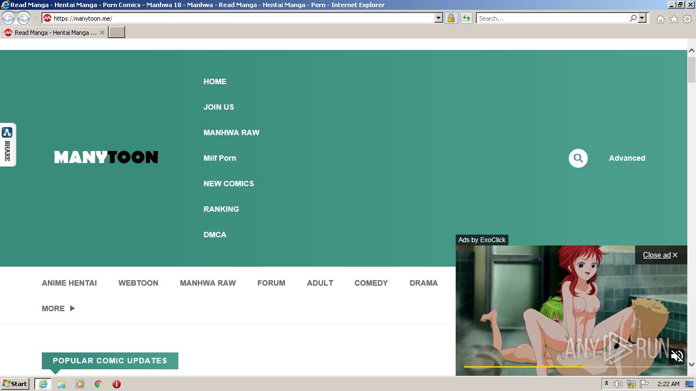The width and height of the screenshot is (696, 391).
Task: Click the page scrollbar down arrow
Action: pyautogui.click(x=692, y=364)
